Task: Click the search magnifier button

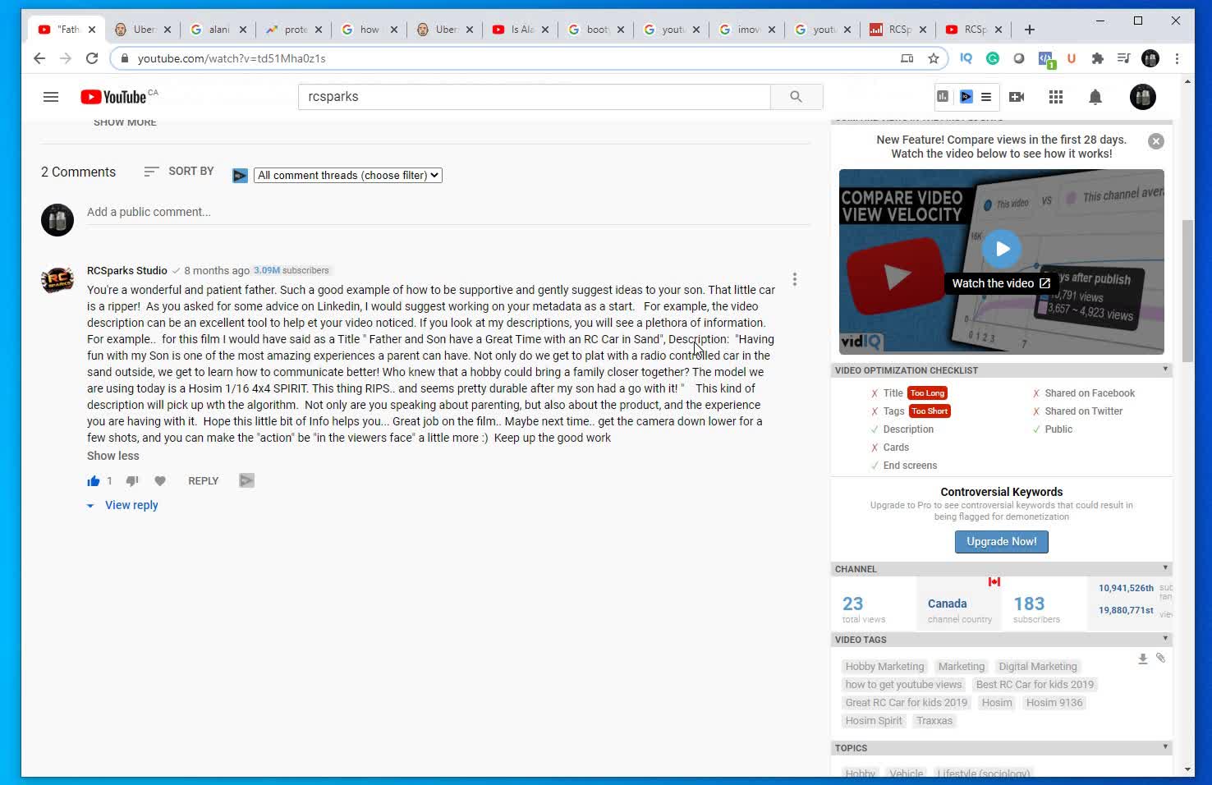Action: (x=796, y=97)
